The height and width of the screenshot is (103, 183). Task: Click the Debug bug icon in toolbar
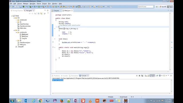pos(35,7)
